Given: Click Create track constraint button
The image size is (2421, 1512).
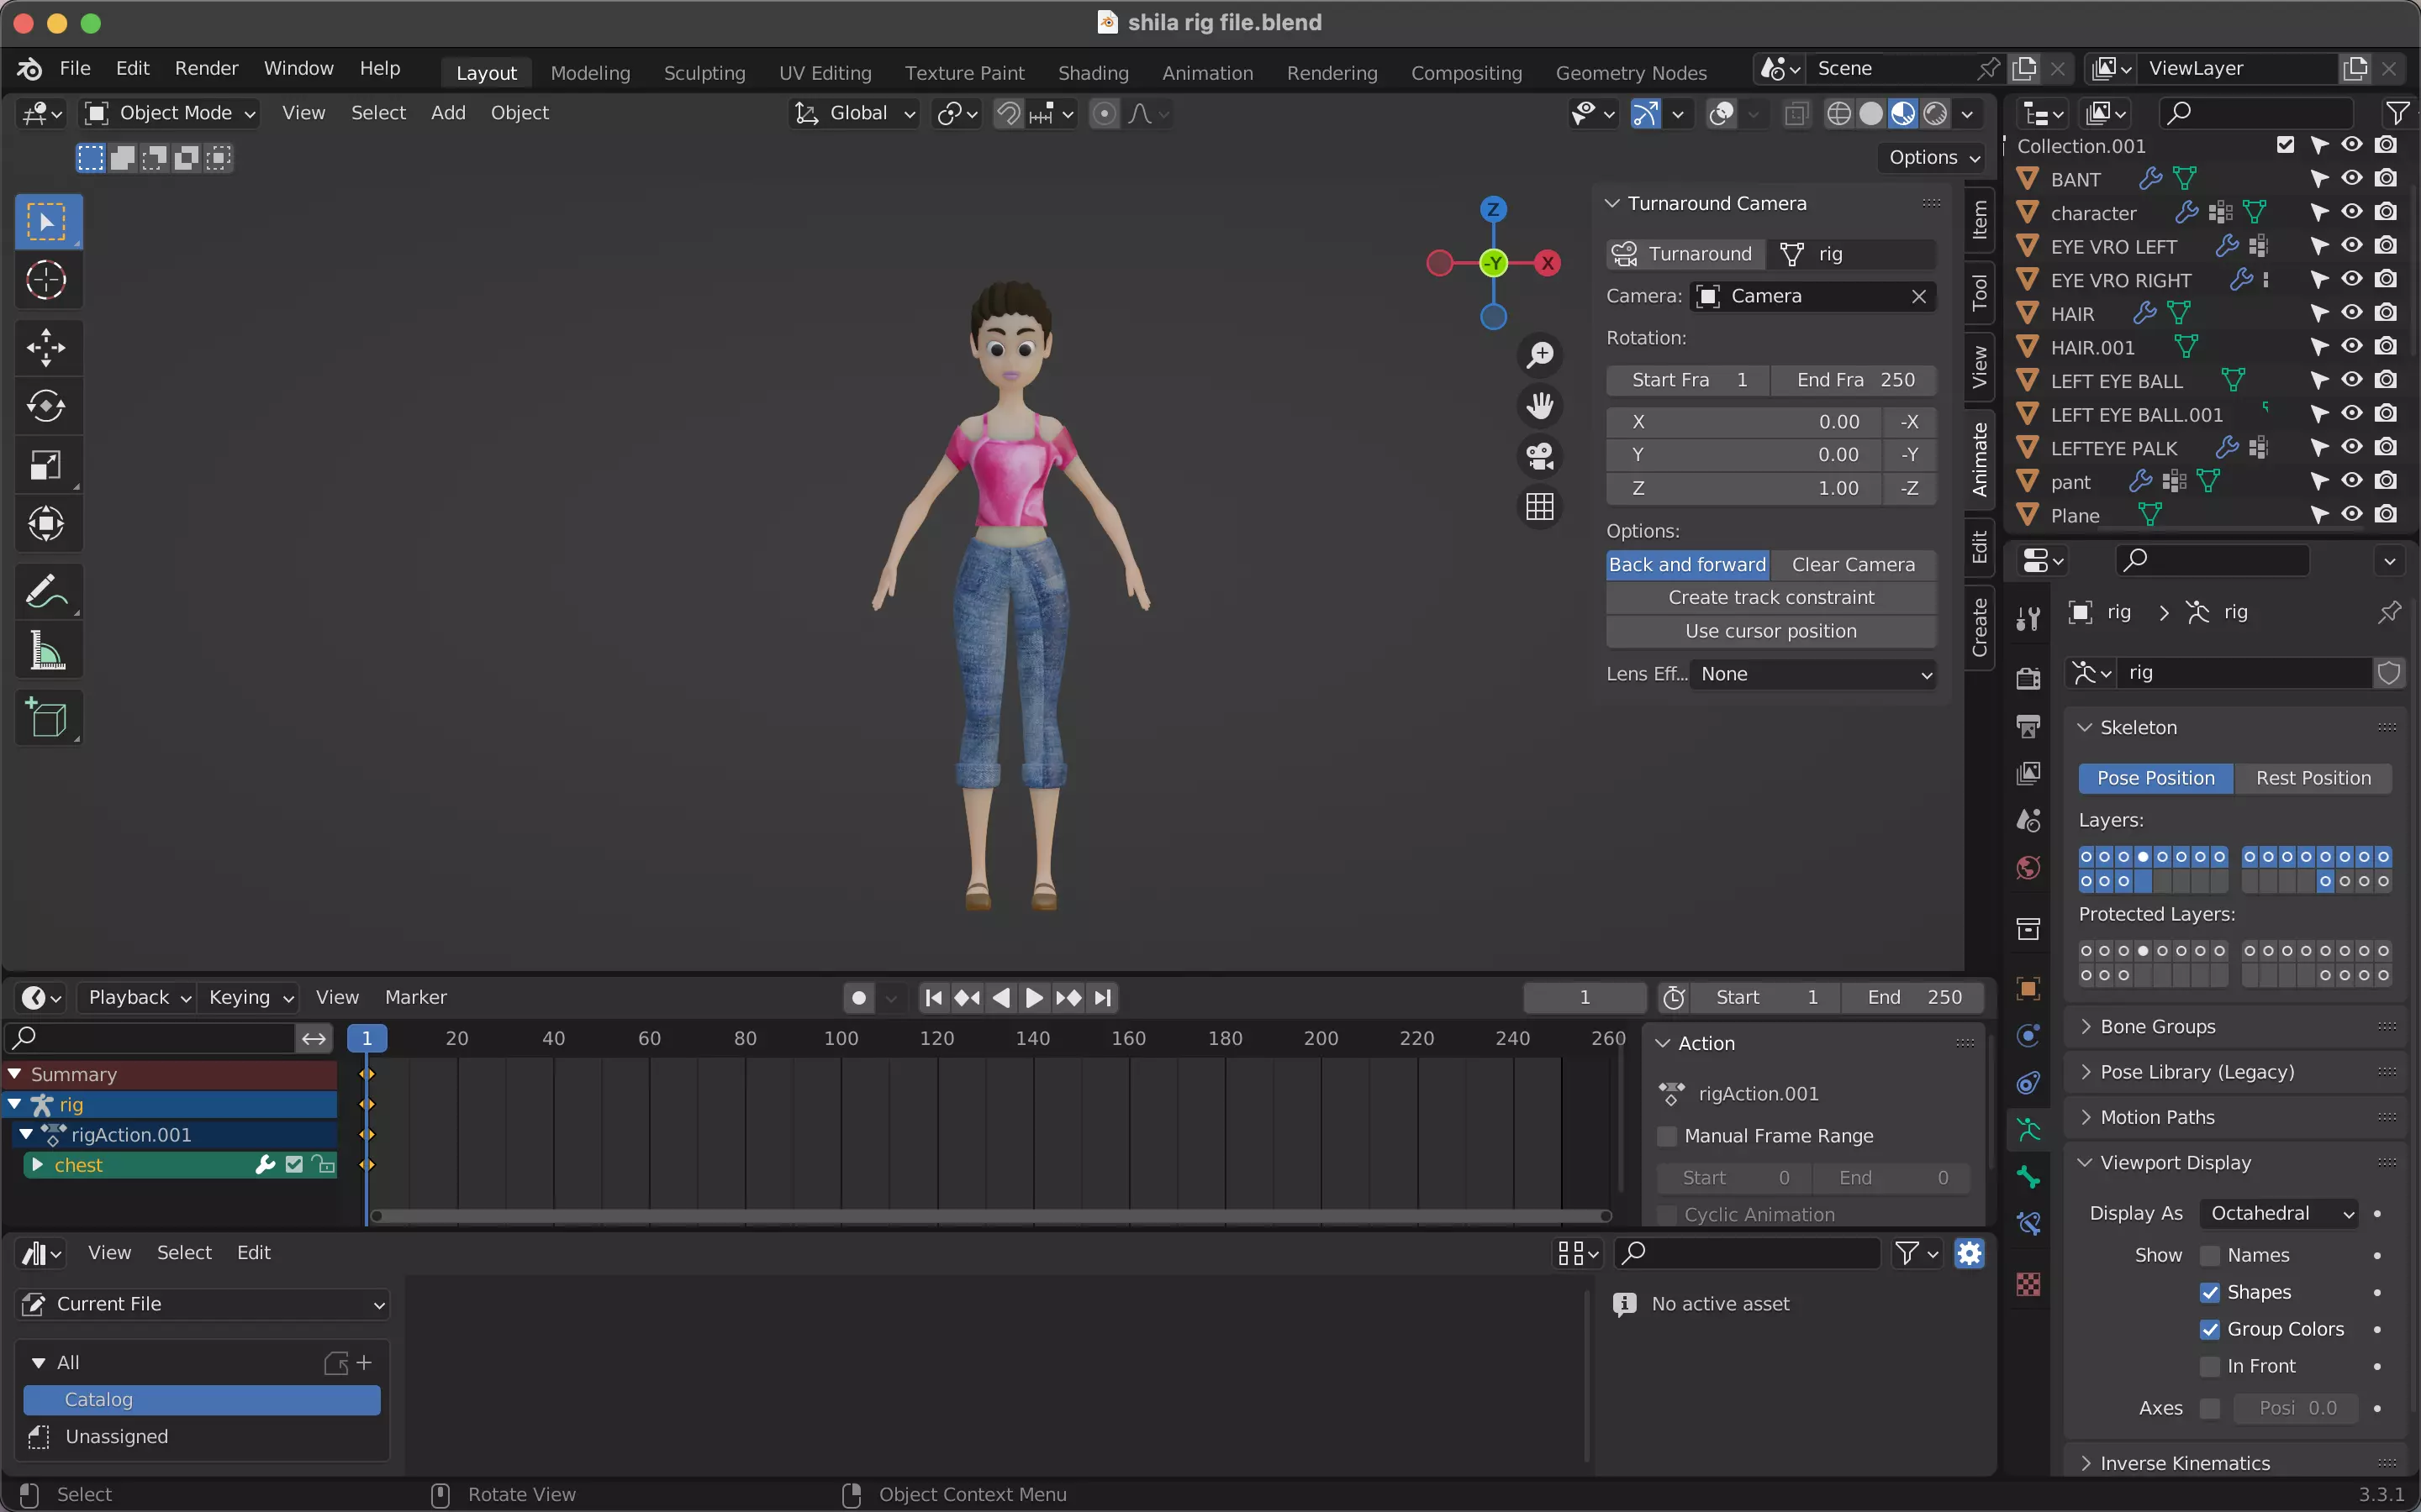Looking at the screenshot, I should coord(1770,598).
